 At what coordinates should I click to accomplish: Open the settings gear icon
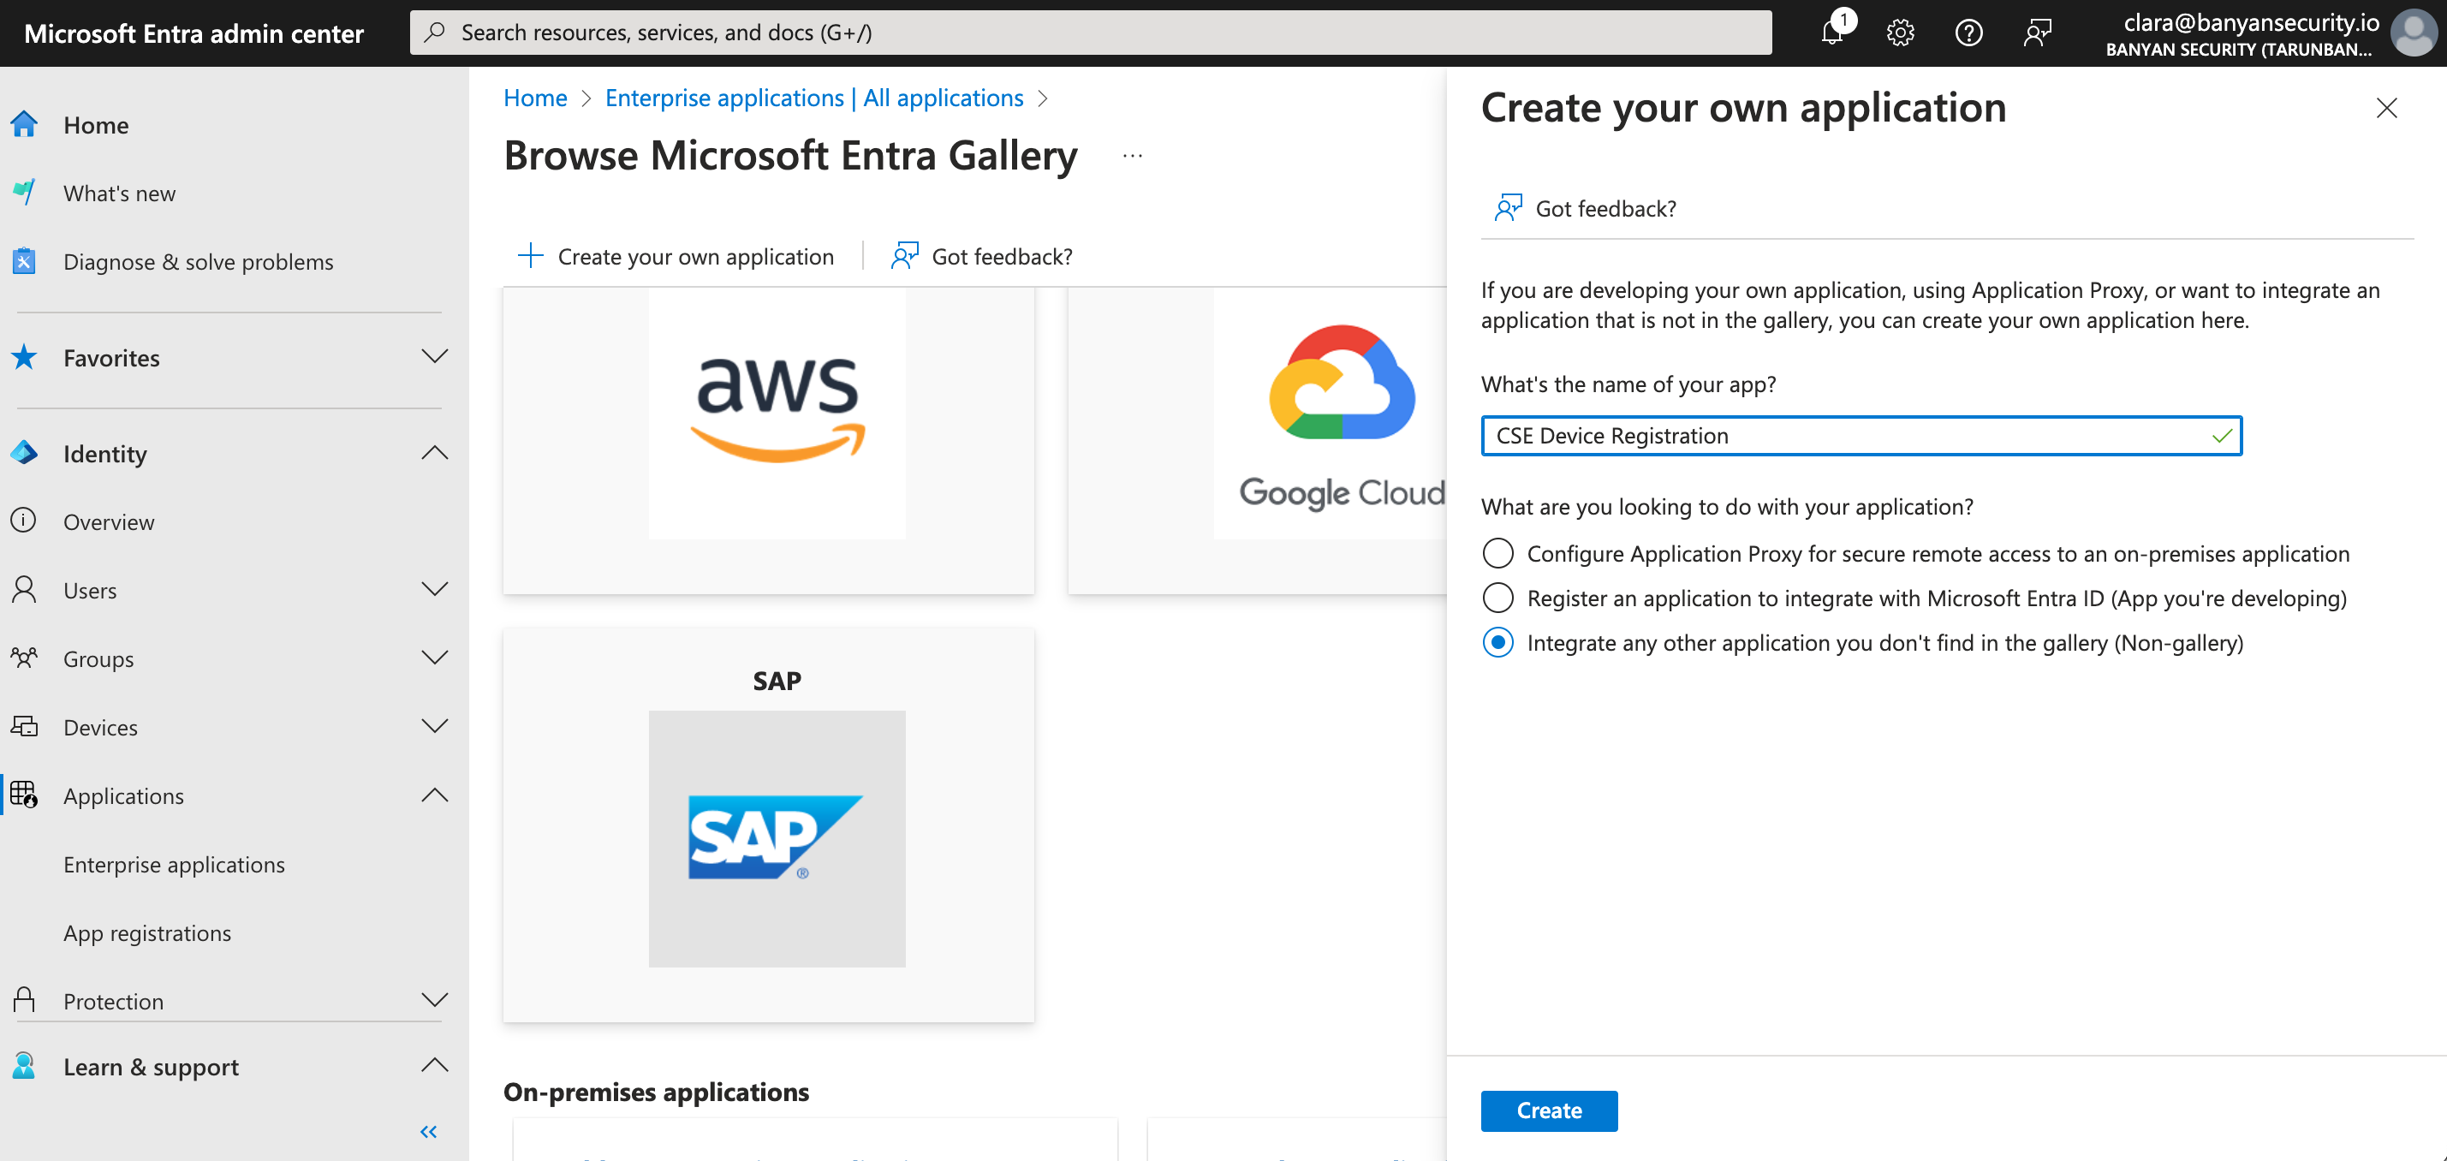coord(1900,33)
